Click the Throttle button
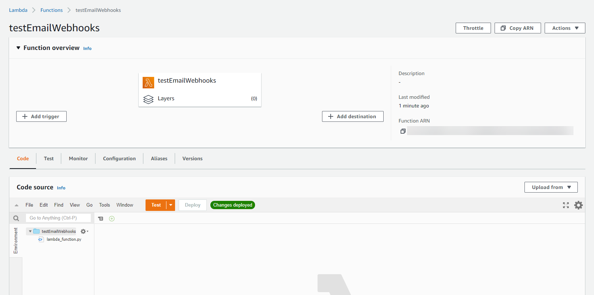The height and width of the screenshot is (295, 594). click(x=473, y=28)
